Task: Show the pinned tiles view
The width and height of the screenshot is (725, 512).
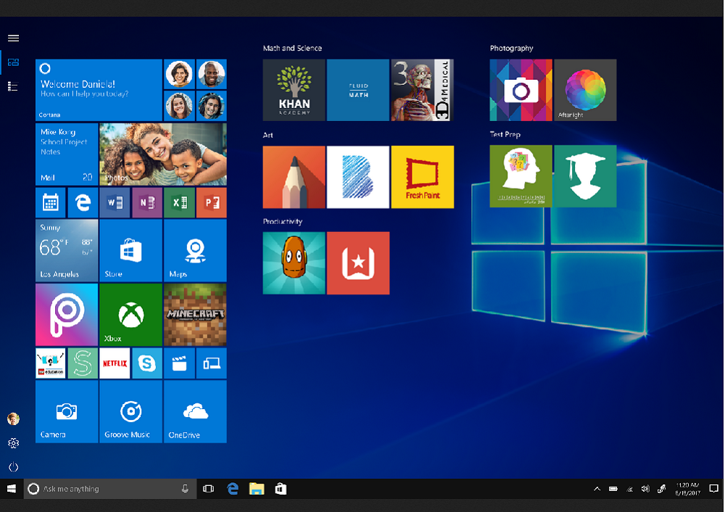Action: (x=13, y=62)
